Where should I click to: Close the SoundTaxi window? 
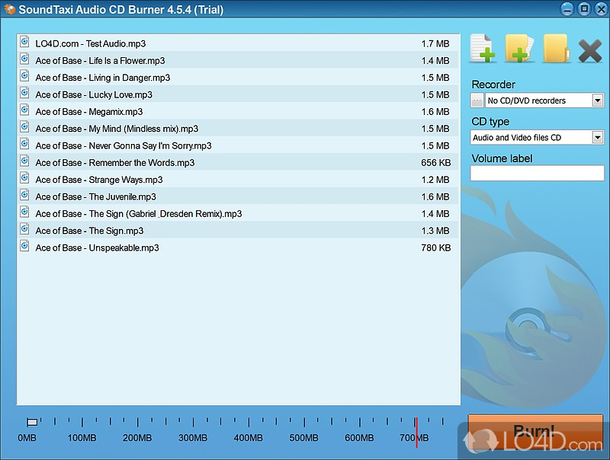[601, 9]
